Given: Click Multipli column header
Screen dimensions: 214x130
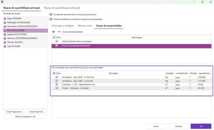Looking at the screenshot, I should [193, 73].
